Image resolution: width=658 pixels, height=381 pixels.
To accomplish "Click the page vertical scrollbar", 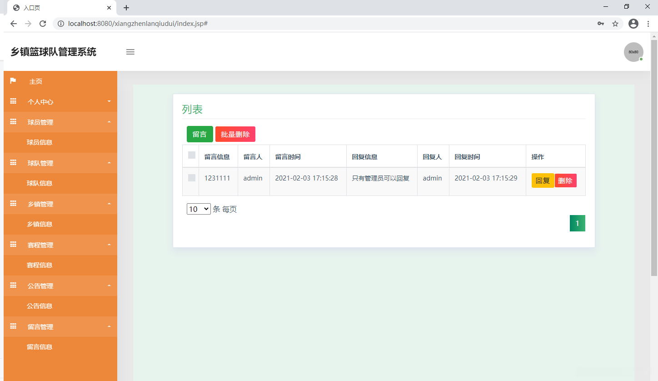I will (x=654, y=158).
